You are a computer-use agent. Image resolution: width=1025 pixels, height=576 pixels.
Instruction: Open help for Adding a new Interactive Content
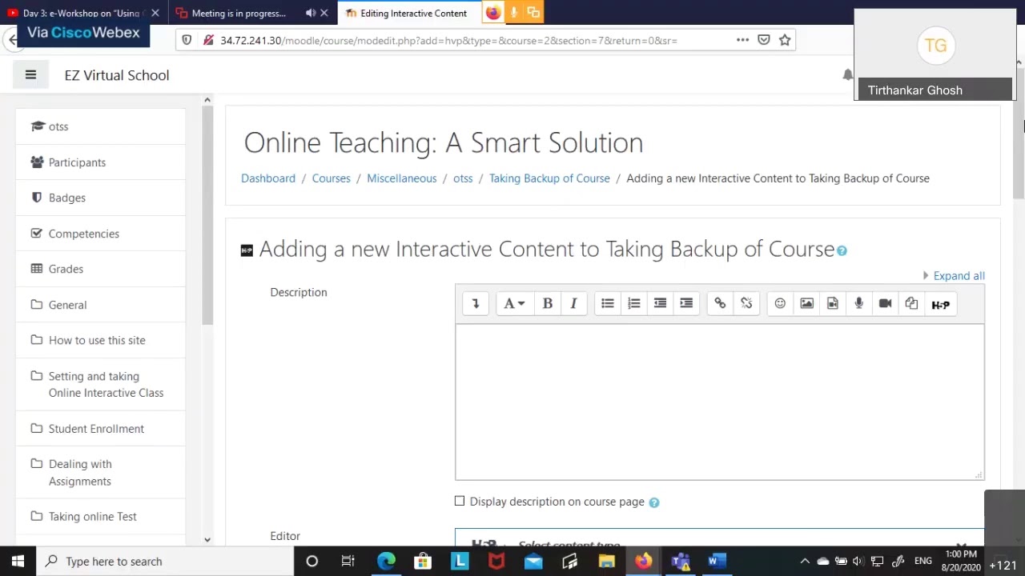842,251
